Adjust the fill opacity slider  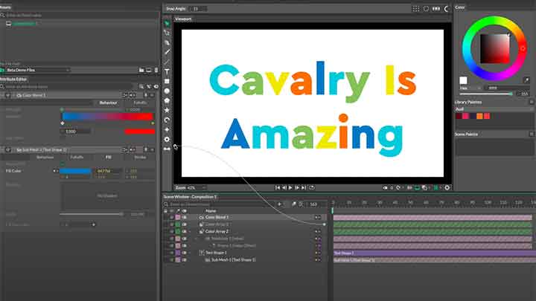pos(92,214)
